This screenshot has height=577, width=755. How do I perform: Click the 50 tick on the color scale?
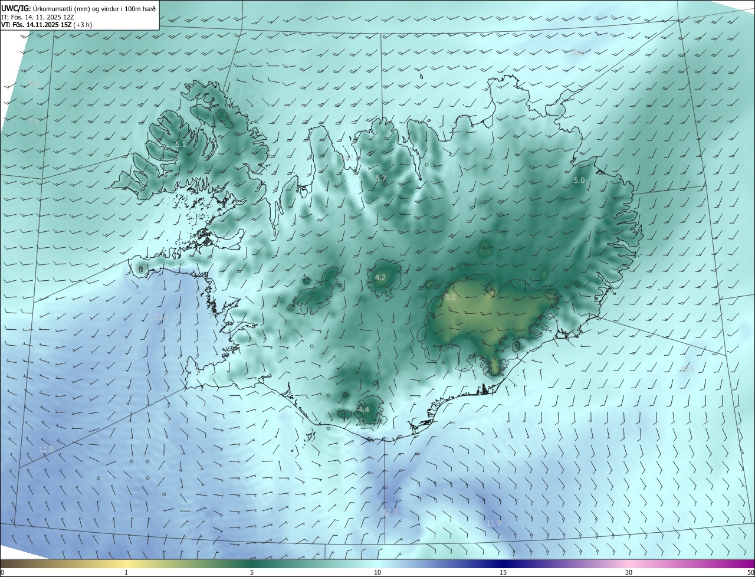pos(750,572)
